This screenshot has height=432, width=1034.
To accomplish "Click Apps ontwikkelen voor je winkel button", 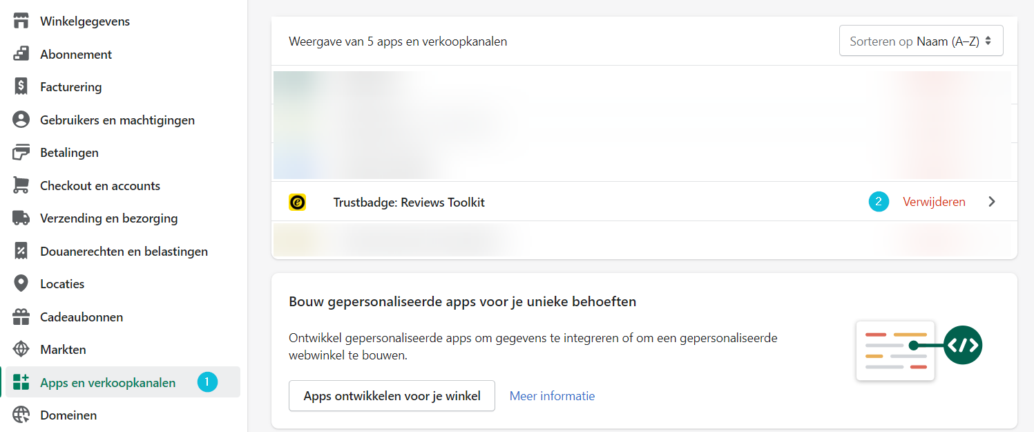I will click(392, 396).
